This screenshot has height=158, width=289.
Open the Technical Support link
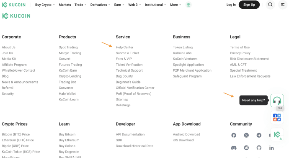coord(129,70)
